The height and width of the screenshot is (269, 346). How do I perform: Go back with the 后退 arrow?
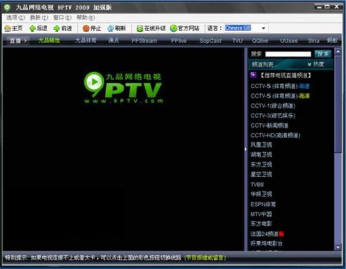coord(33,28)
